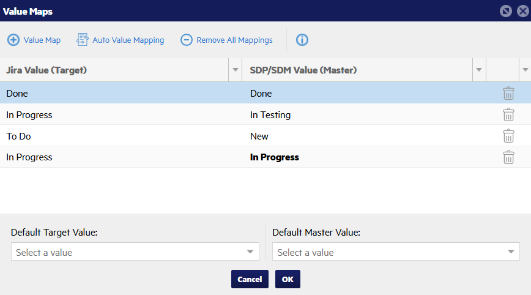The height and width of the screenshot is (295, 531).
Task: Open the info icon in toolbar
Action: pyautogui.click(x=302, y=40)
